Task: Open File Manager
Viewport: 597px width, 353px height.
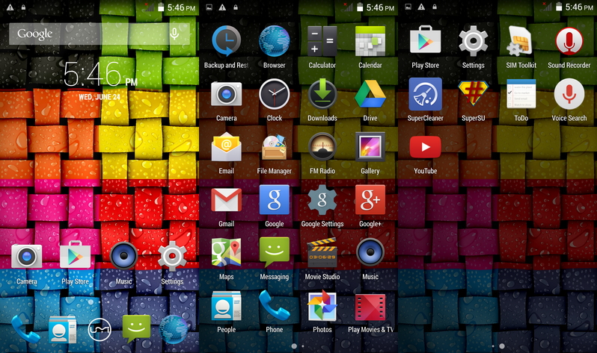Action: click(274, 147)
